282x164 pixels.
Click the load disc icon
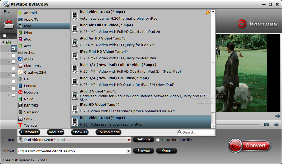click(8, 25)
